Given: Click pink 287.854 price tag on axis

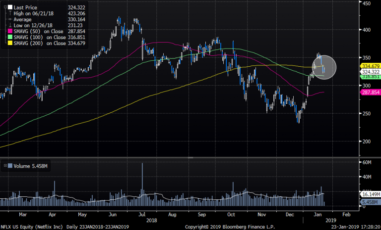Looking at the screenshot, I should (370, 92).
